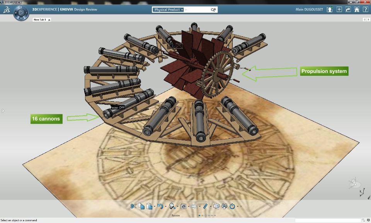The image size is (371, 223).
Task: Click the Dassault 3DS logo icon
Action: pos(7,10)
